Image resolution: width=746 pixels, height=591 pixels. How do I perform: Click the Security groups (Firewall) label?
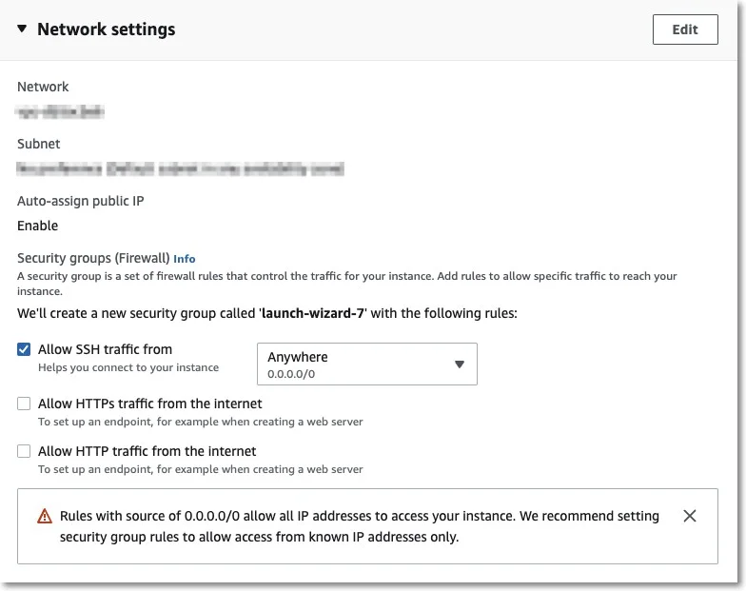coord(93,258)
